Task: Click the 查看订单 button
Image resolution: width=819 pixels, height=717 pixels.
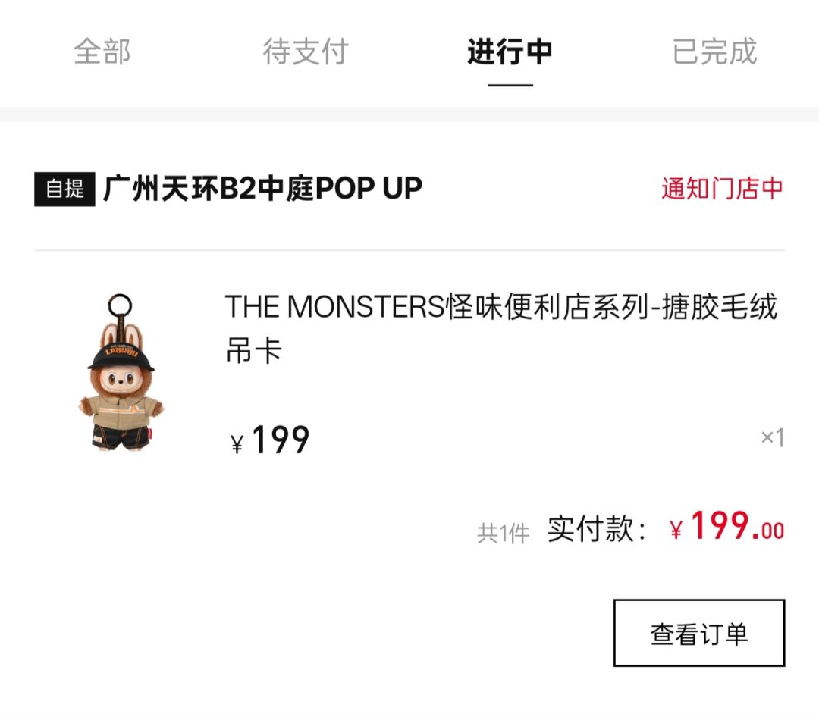Action: (x=699, y=633)
